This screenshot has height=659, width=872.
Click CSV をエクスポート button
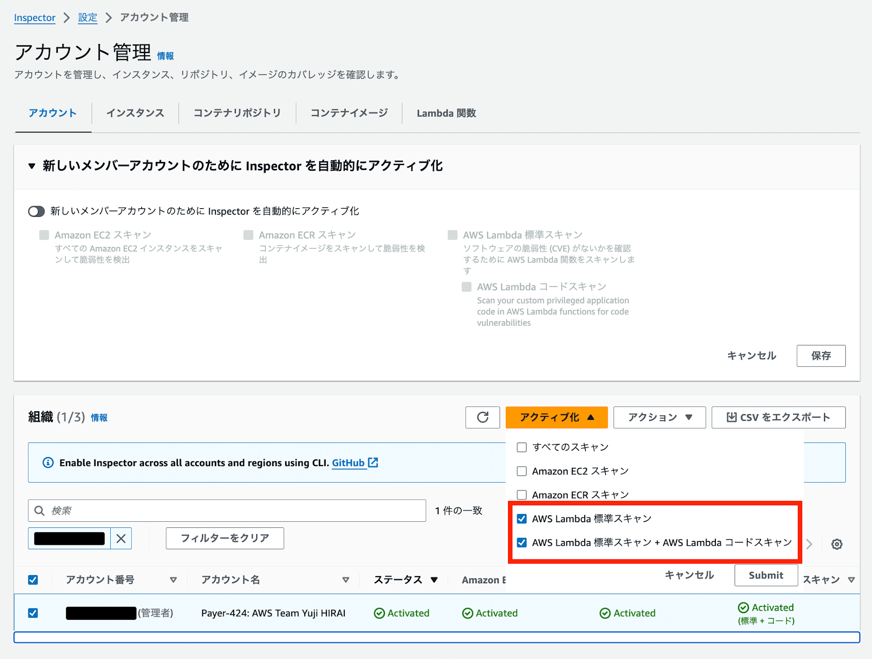(x=778, y=417)
